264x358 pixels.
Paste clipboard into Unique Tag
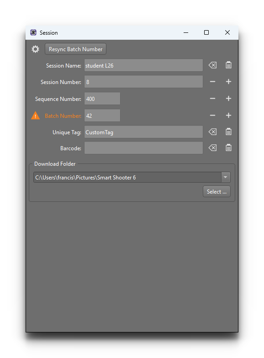pos(228,132)
